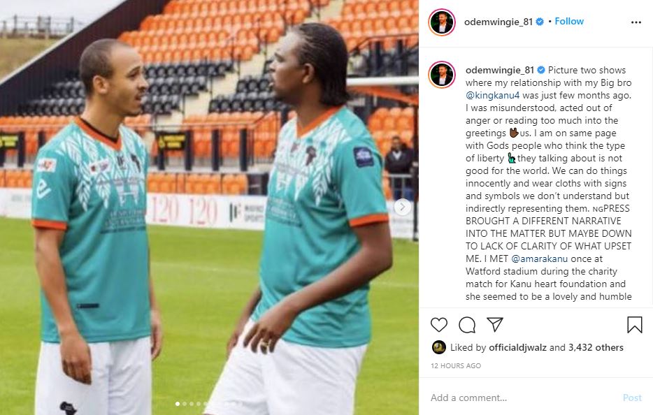Open the @amarakanu mention link

point(539,259)
